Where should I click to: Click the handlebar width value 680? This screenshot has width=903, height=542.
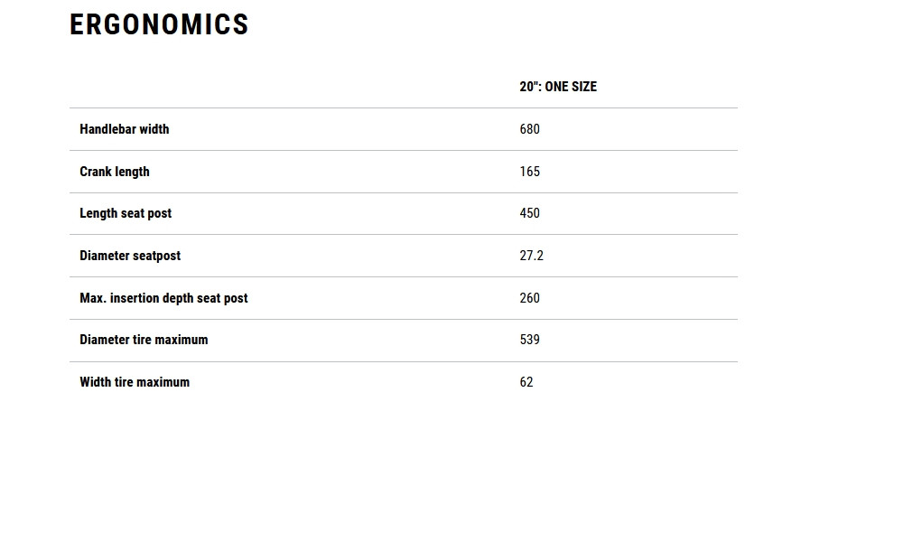point(530,129)
